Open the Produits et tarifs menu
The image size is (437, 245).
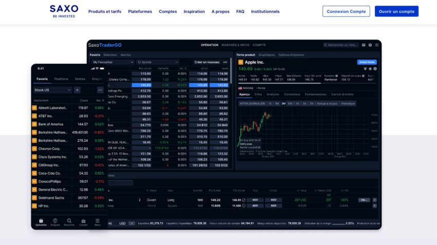[105, 11]
